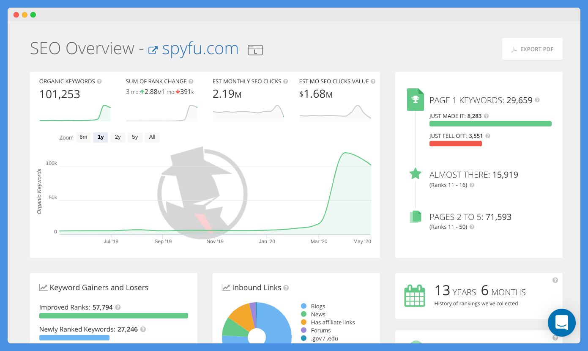Toggle News legend swatch
This screenshot has height=351, width=588.
(304, 314)
